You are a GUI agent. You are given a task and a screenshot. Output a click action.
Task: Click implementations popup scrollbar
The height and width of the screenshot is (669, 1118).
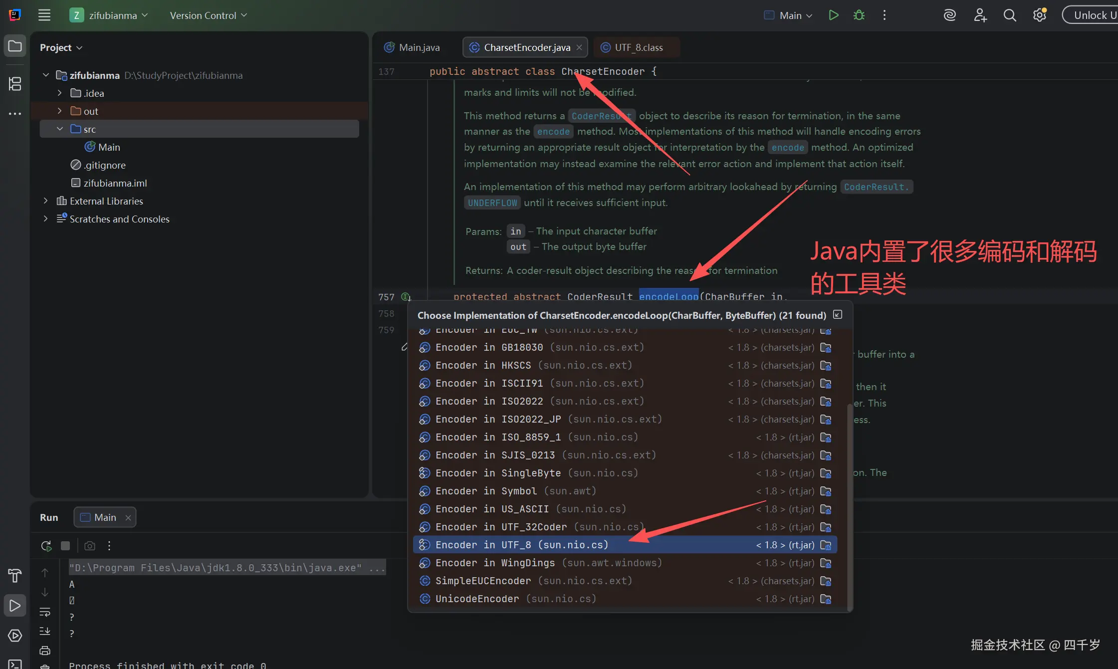850,506
